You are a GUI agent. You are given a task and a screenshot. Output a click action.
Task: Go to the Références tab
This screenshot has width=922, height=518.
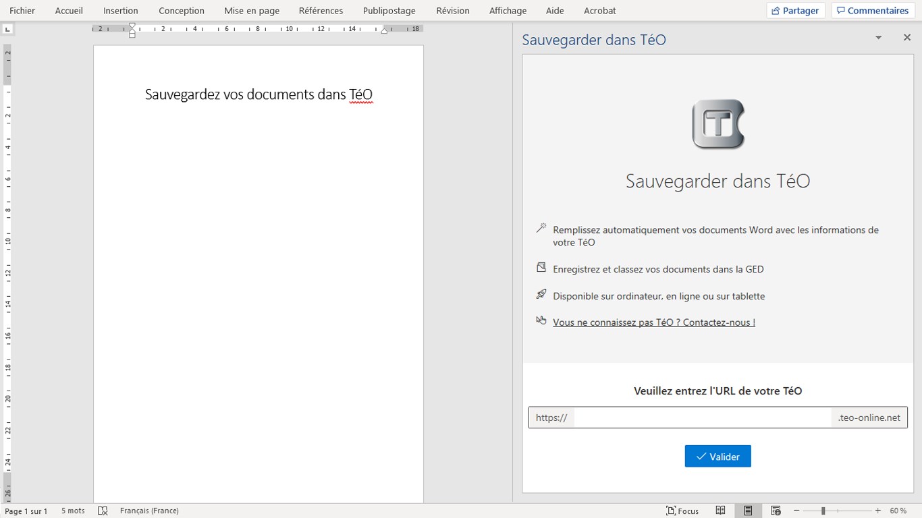[321, 11]
